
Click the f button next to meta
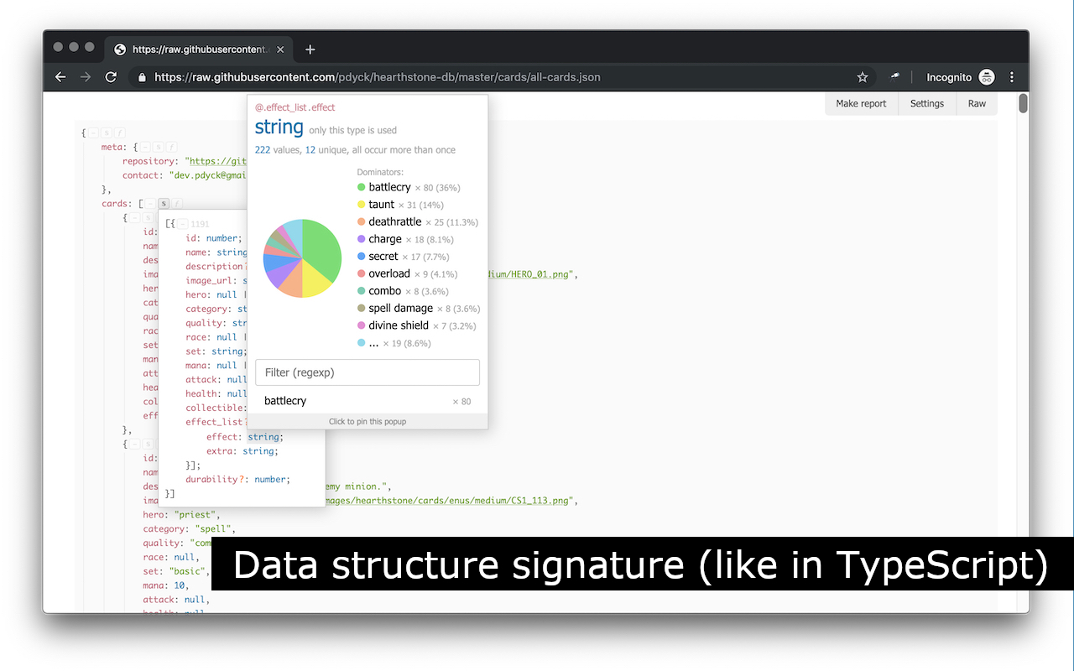coord(171,147)
